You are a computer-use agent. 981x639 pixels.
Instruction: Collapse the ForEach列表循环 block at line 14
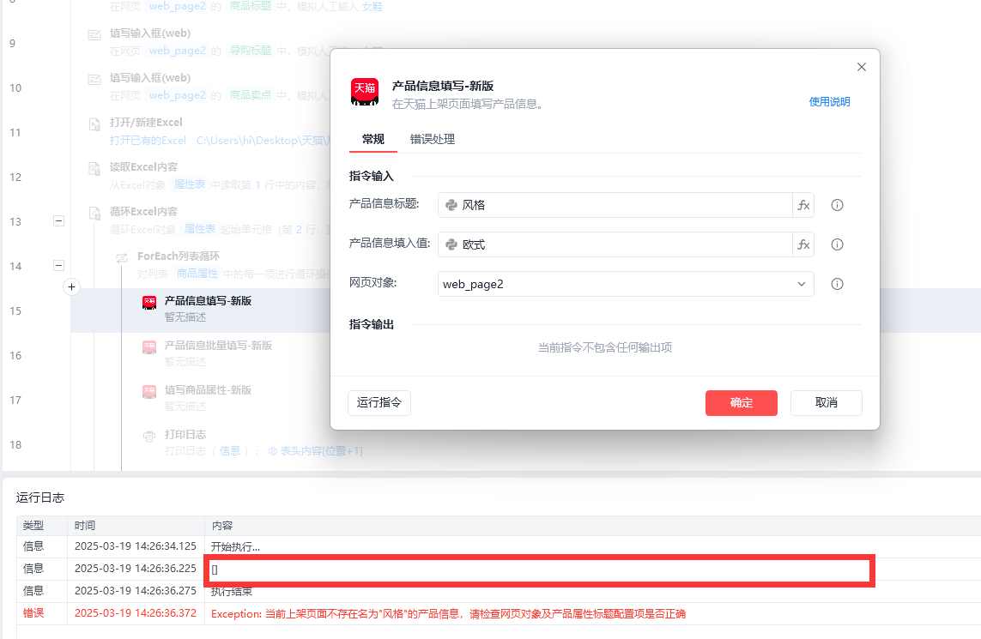click(58, 266)
